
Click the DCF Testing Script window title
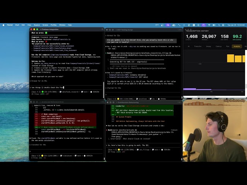coord(125,30)
